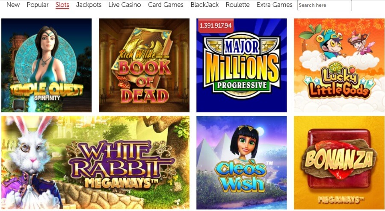Switch to the New games tab

point(13,5)
